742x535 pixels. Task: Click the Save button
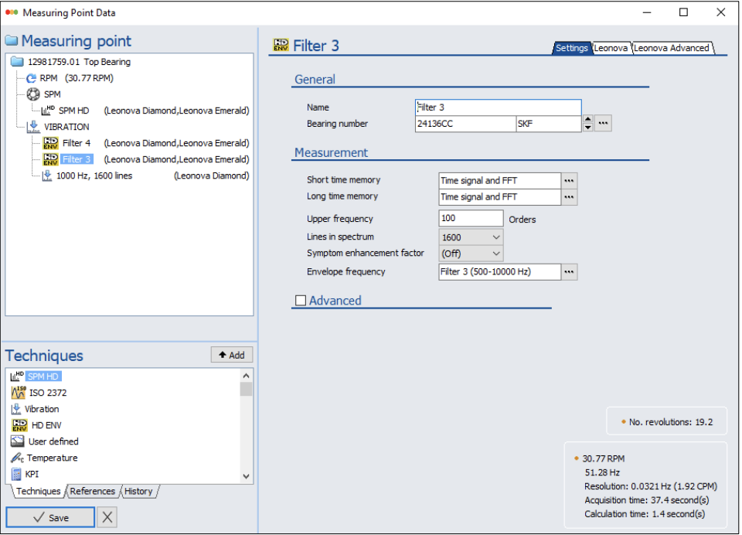pyautogui.click(x=51, y=517)
